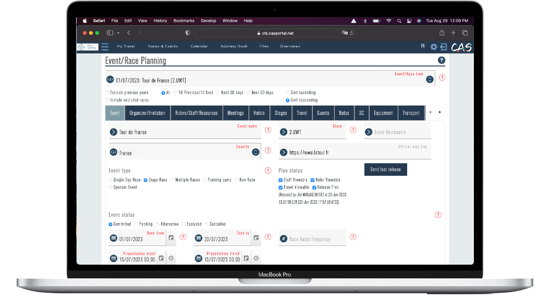The image size is (550, 300).
Task: Open the Presentation start clock time picker
Action: pyautogui.click(x=171, y=258)
